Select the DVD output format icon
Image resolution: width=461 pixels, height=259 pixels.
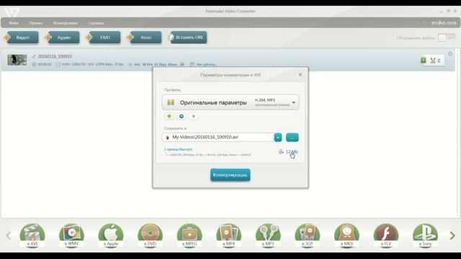point(150,235)
